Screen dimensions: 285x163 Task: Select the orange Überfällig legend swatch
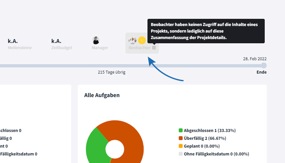pyautogui.click(x=180, y=138)
